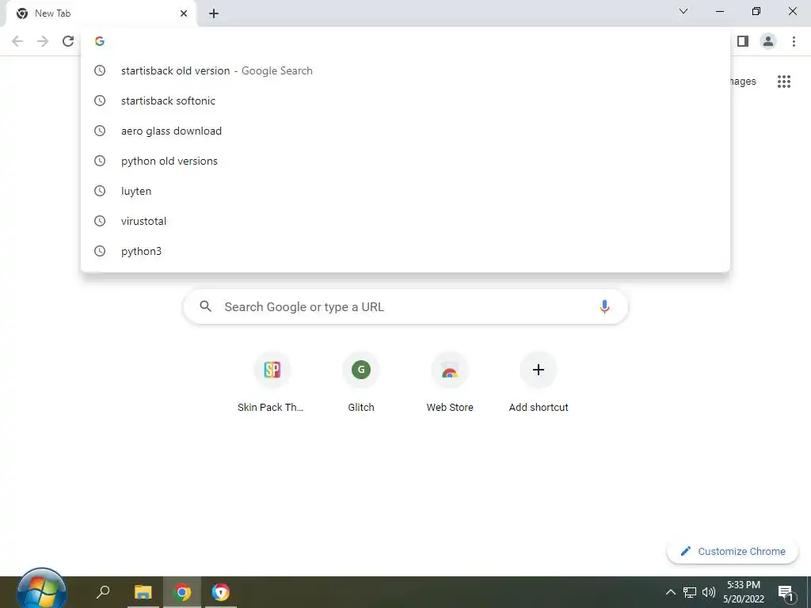Click the Chrome taskbar icon

point(182,592)
